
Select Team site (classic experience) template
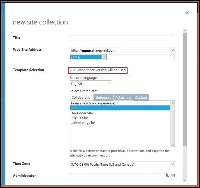93,103
